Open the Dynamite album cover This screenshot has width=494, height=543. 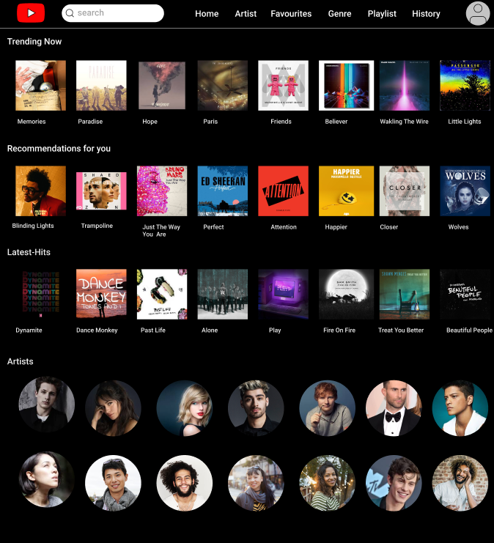(40, 294)
